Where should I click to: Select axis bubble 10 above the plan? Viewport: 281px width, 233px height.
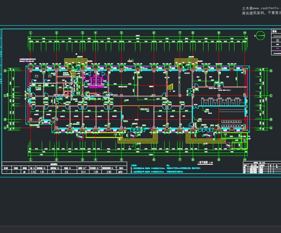pyautogui.click(x=245, y=33)
